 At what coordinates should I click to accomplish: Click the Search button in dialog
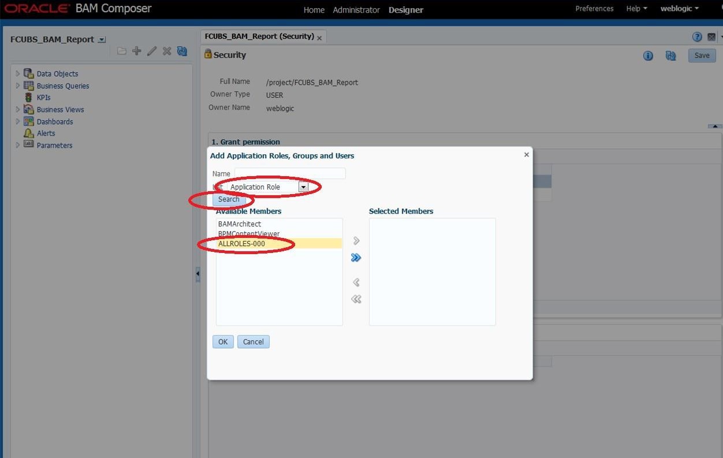pyautogui.click(x=229, y=199)
